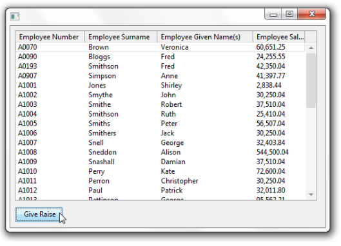Select the row for employee A0070
The width and height of the screenshot is (341, 246).
click(x=160, y=47)
